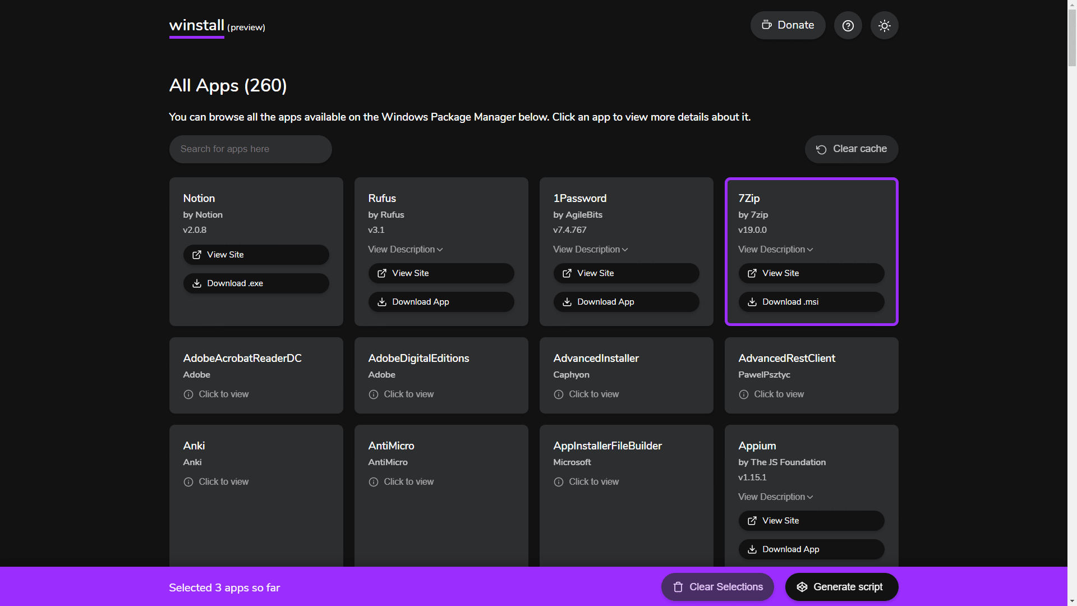Click the scrollbar up arrow
This screenshot has height=606, width=1077.
(x=1072, y=4)
